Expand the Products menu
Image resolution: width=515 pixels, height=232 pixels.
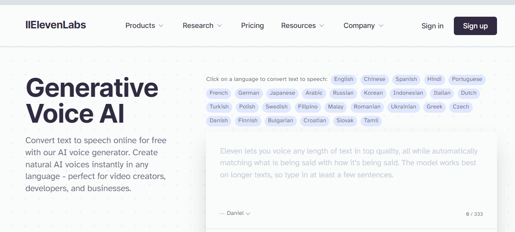tap(144, 25)
